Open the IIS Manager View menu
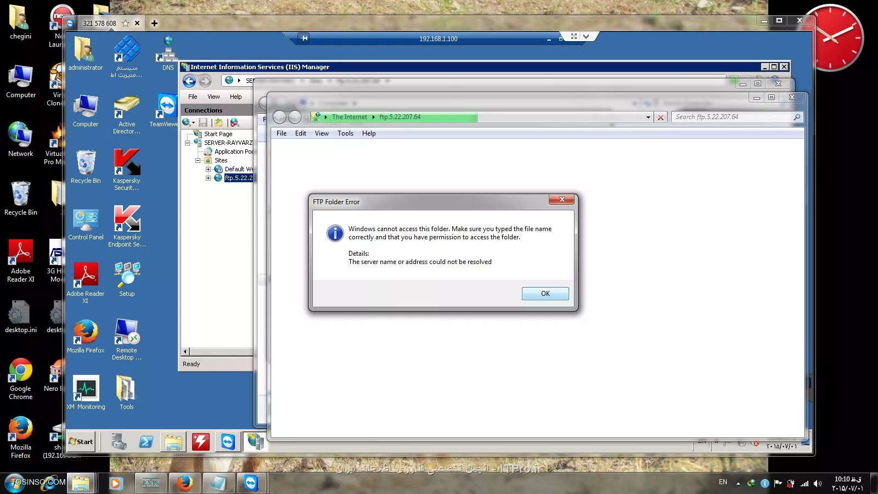This screenshot has height=494, width=878. point(213,97)
